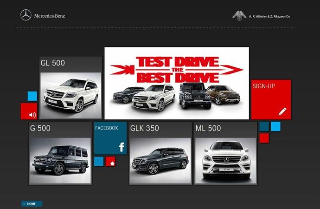Select the G 500 car tile
This screenshot has height=209, width=320.
click(x=60, y=153)
